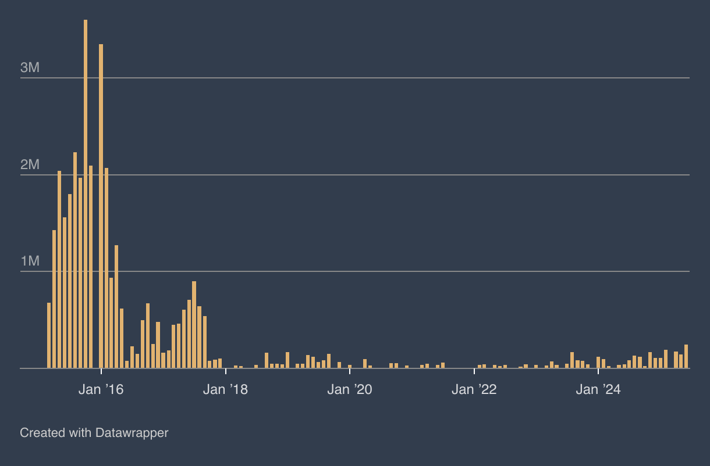Click the axis tick mark above Jan '20
Image resolution: width=710 pixels, height=466 pixels.
coord(350,371)
